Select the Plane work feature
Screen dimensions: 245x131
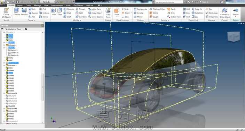click(x=117, y=12)
